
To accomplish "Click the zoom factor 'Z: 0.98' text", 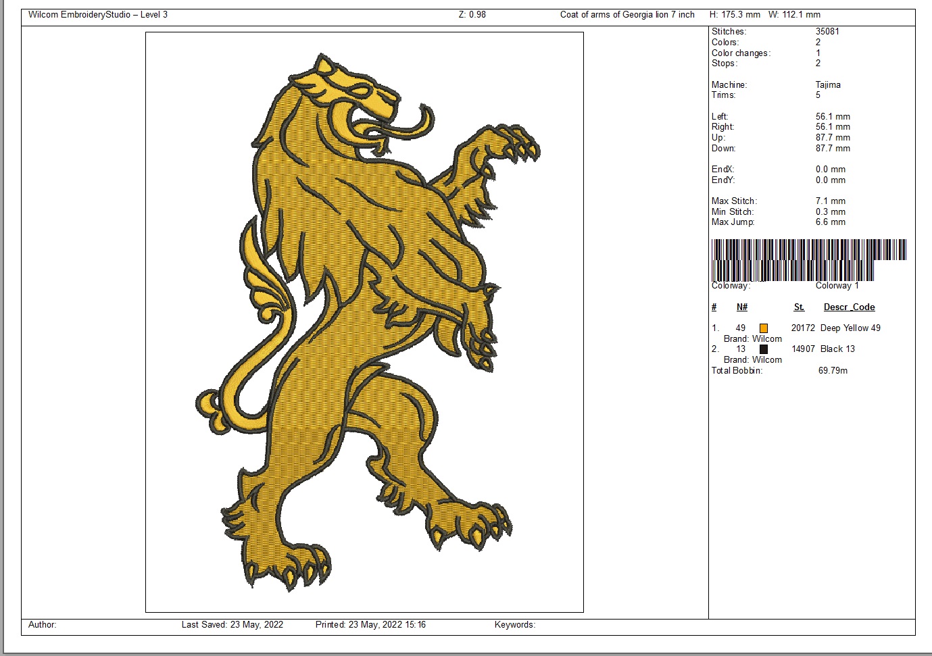I will (472, 15).
